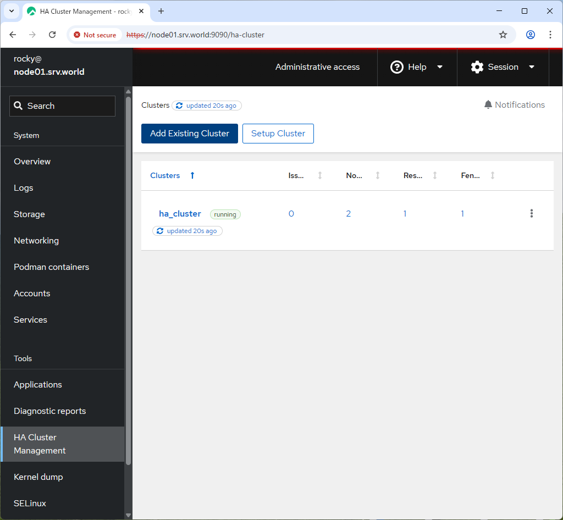Open the Session dropdown menu
This screenshot has width=563, height=520.
(x=532, y=67)
